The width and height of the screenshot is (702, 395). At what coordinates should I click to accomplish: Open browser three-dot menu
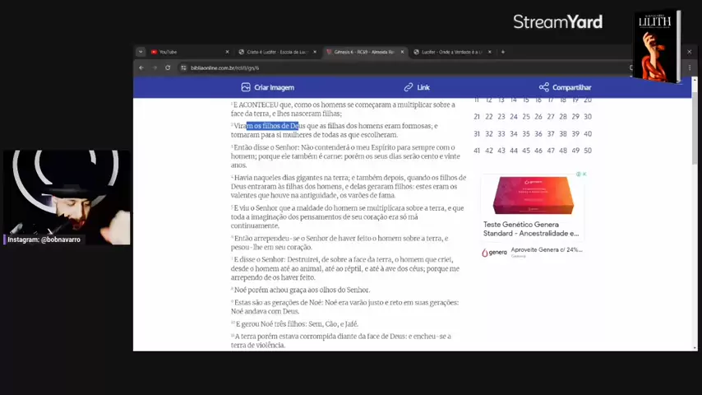click(690, 67)
